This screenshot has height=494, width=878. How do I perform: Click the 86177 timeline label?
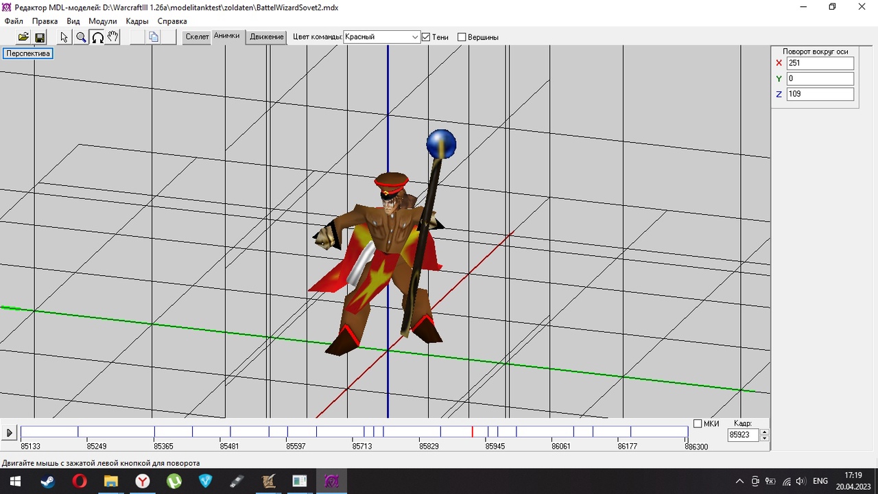(628, 447)
